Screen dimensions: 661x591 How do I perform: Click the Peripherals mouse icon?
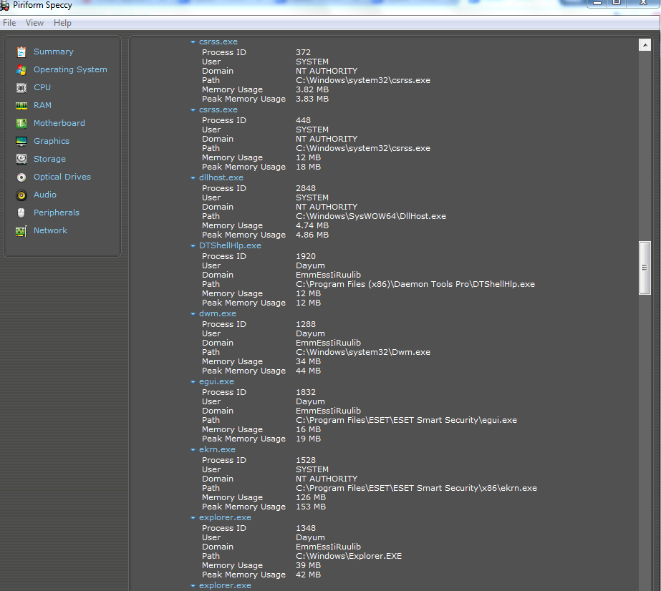coord(21,213)
